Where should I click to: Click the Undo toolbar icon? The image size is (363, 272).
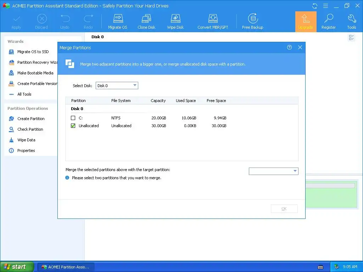pyautogui.click(x=65, y=22)
